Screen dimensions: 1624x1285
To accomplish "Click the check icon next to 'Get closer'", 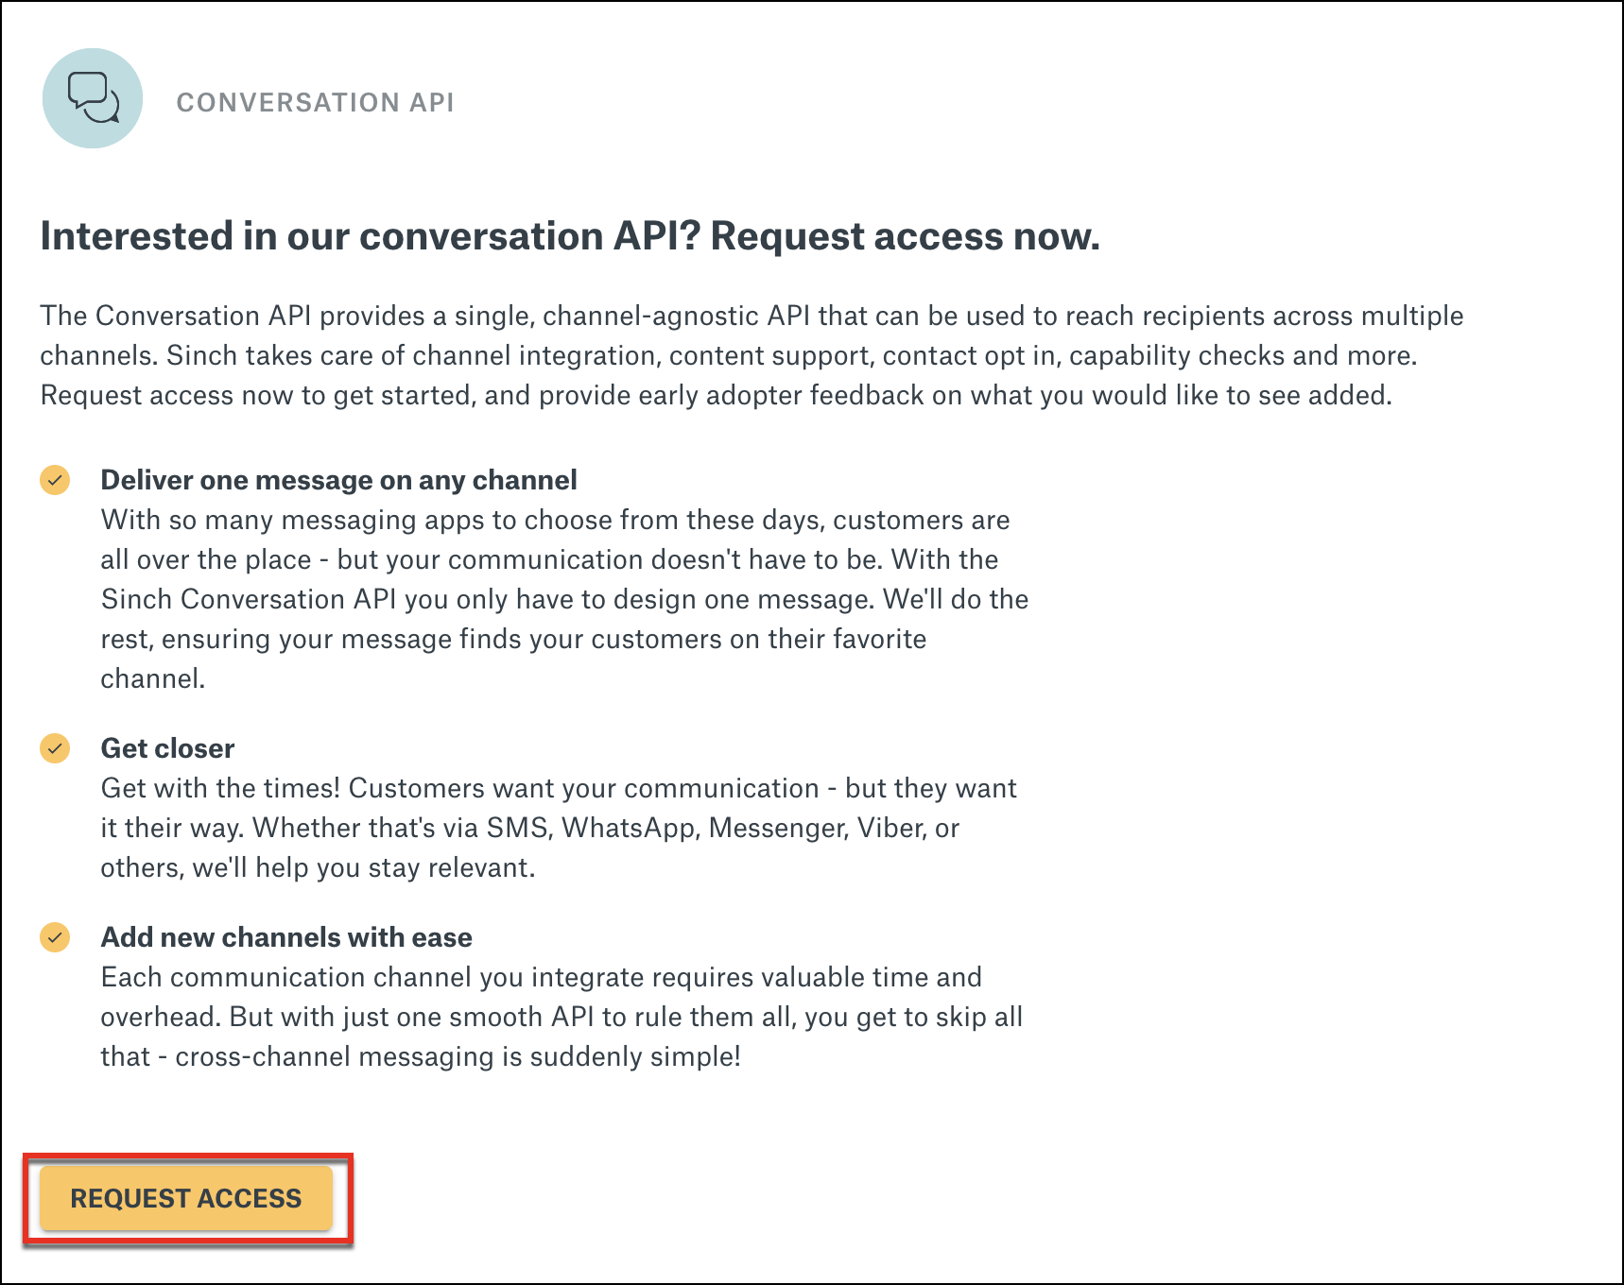I will click(x=57, y=748).
